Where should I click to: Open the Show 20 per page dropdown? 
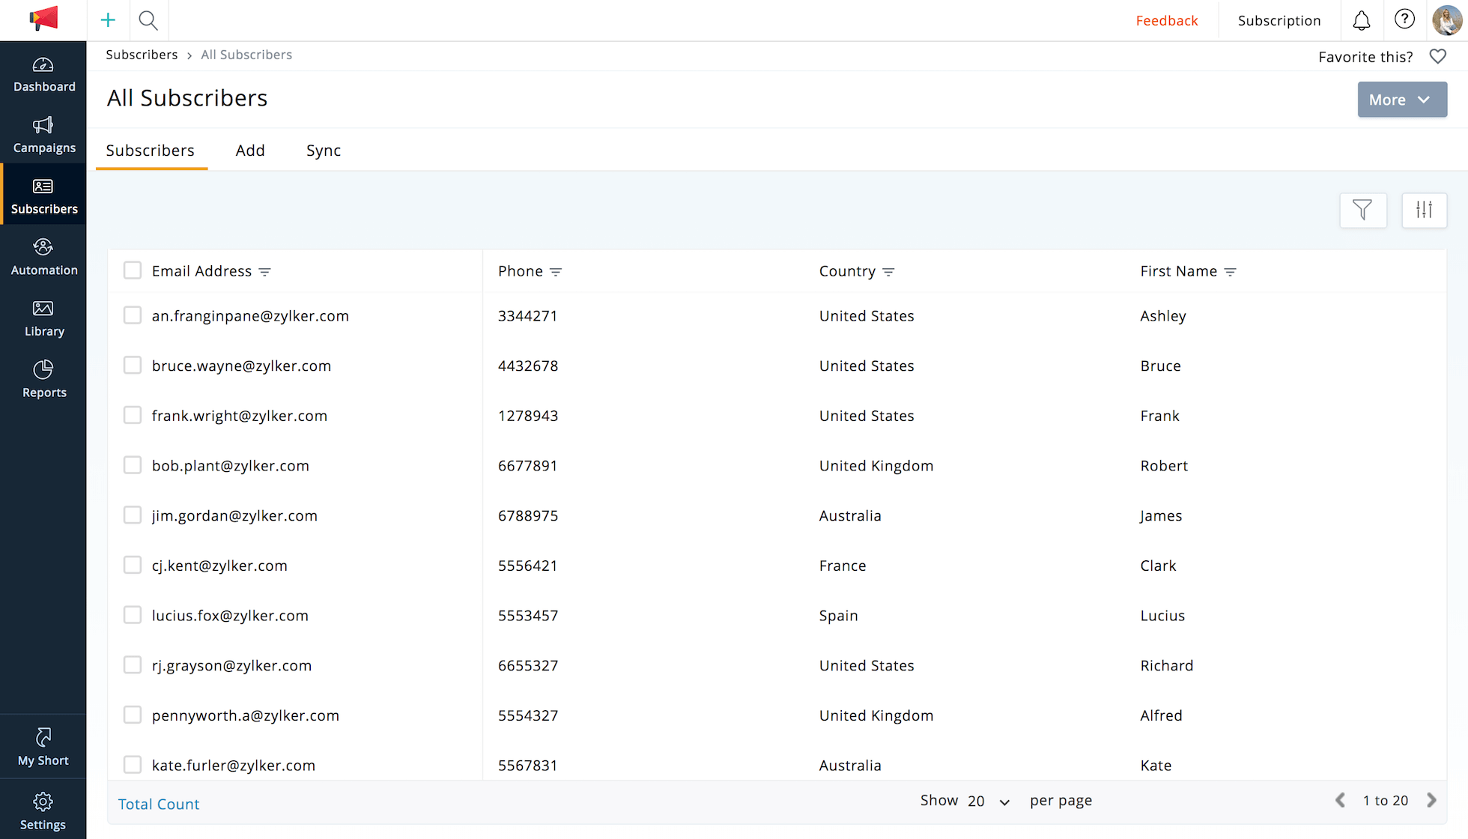(988, 801)
